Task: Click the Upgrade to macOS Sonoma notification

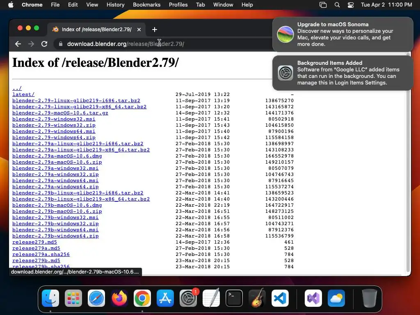Action: pyautogui.click(x=343, y=34)
